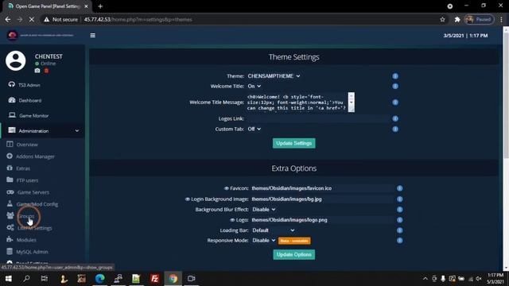
Task: Open FTP users page
Action: (22, 180)
